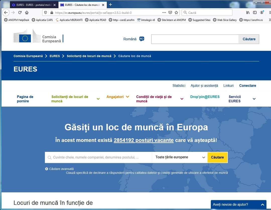Viewport: 271px width, 210px height.
Task: Open the Statistici link
Action: [179, 86]
